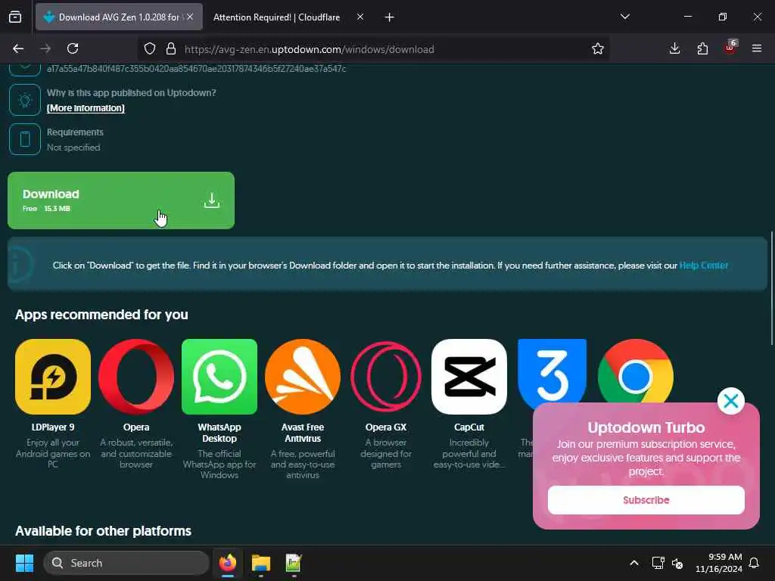Open the Firefox downloads panel
Viewport: 775px width, 581px height.
click(674, 49)
